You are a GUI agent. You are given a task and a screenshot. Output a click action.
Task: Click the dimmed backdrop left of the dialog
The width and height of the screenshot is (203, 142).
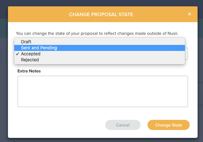point(3,79)
